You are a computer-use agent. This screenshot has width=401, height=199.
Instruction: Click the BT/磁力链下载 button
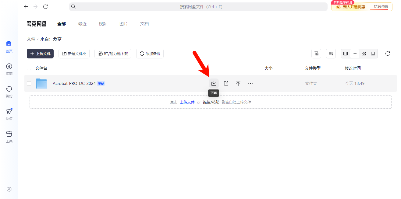[x=113, y=54]
